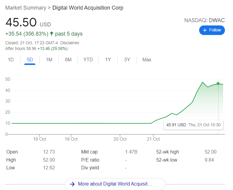Click the 52-wk high label
This screenshot has width=233, height=190.
(x=167, y=152)
